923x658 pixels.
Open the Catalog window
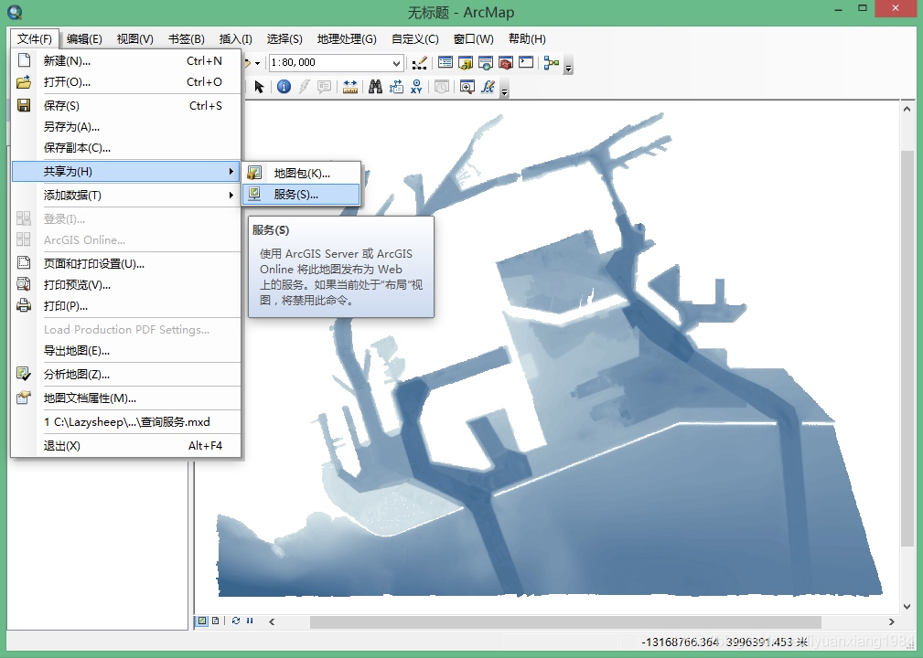point(464,62)
